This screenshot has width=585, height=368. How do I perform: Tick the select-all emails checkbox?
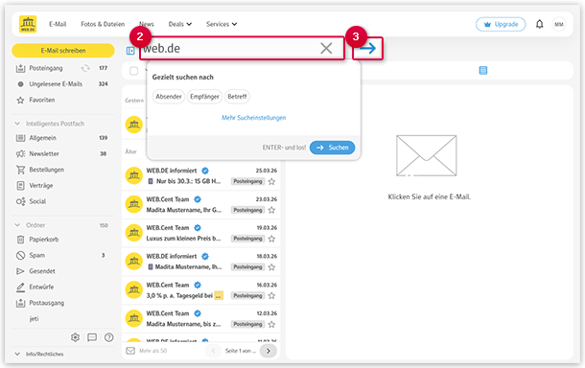[x=134, y=71]
